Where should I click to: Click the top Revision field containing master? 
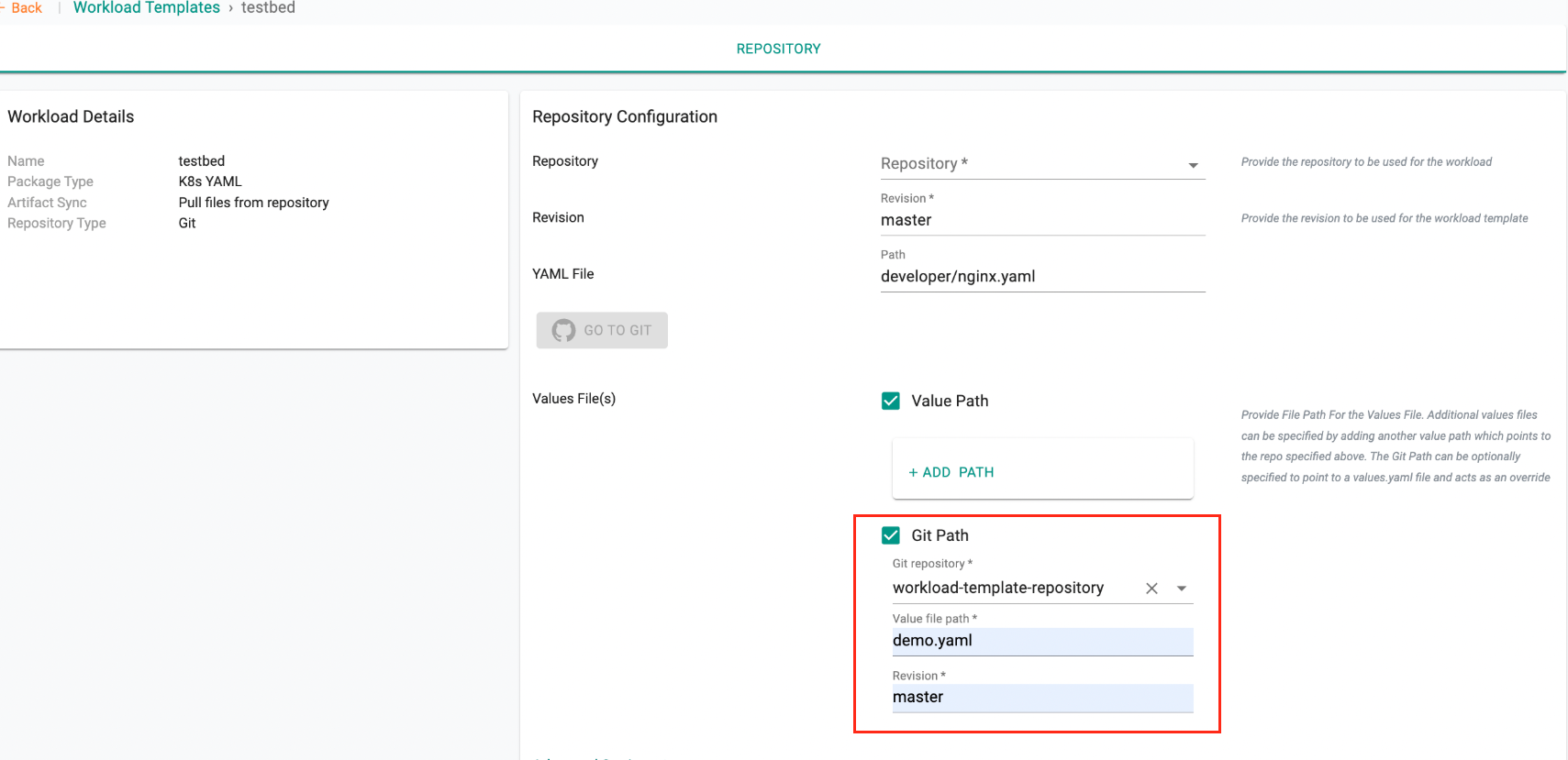(x=1041, y=220)
